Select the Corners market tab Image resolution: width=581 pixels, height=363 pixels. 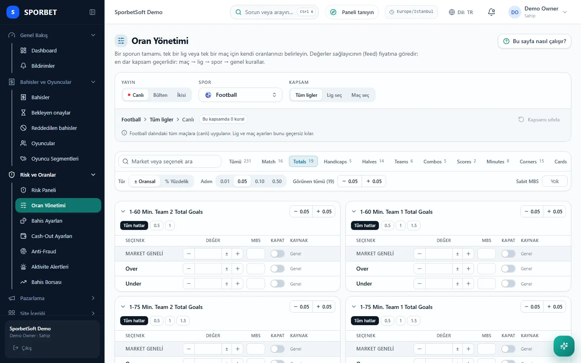(532, 161)
